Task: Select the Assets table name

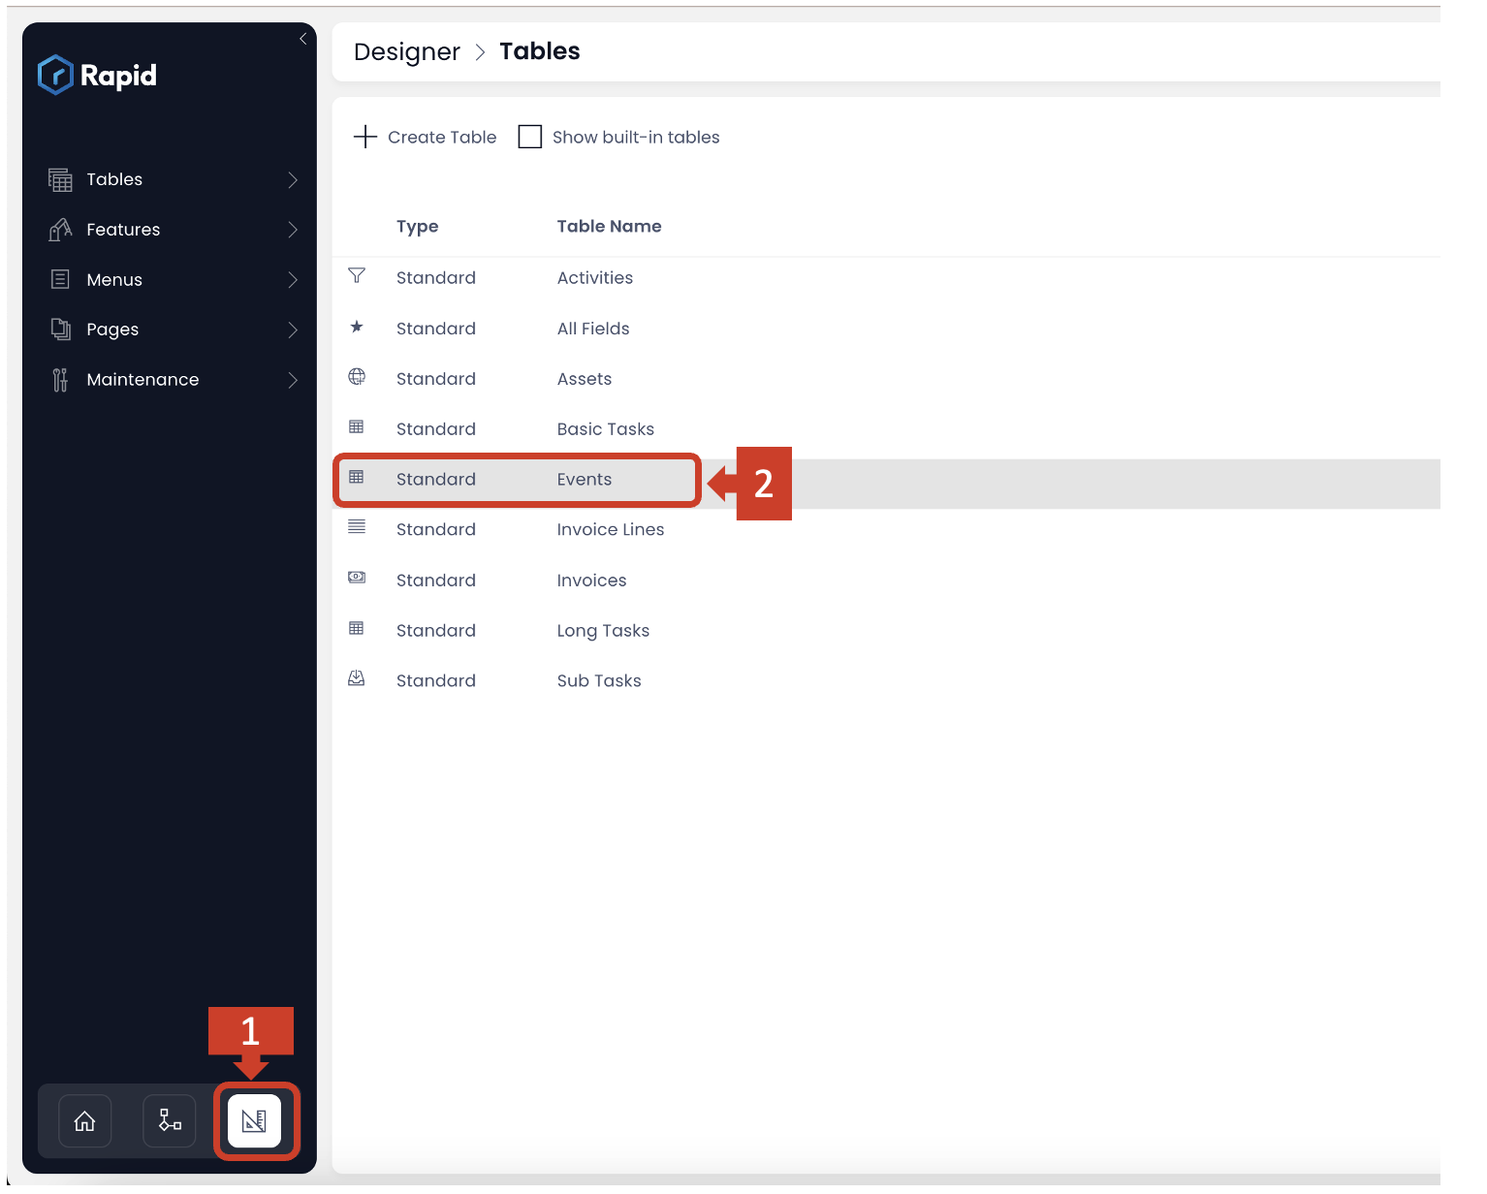Action: (x=585, y=379)
